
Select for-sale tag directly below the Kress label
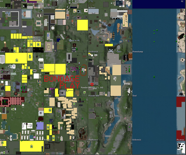click(2, 143)
